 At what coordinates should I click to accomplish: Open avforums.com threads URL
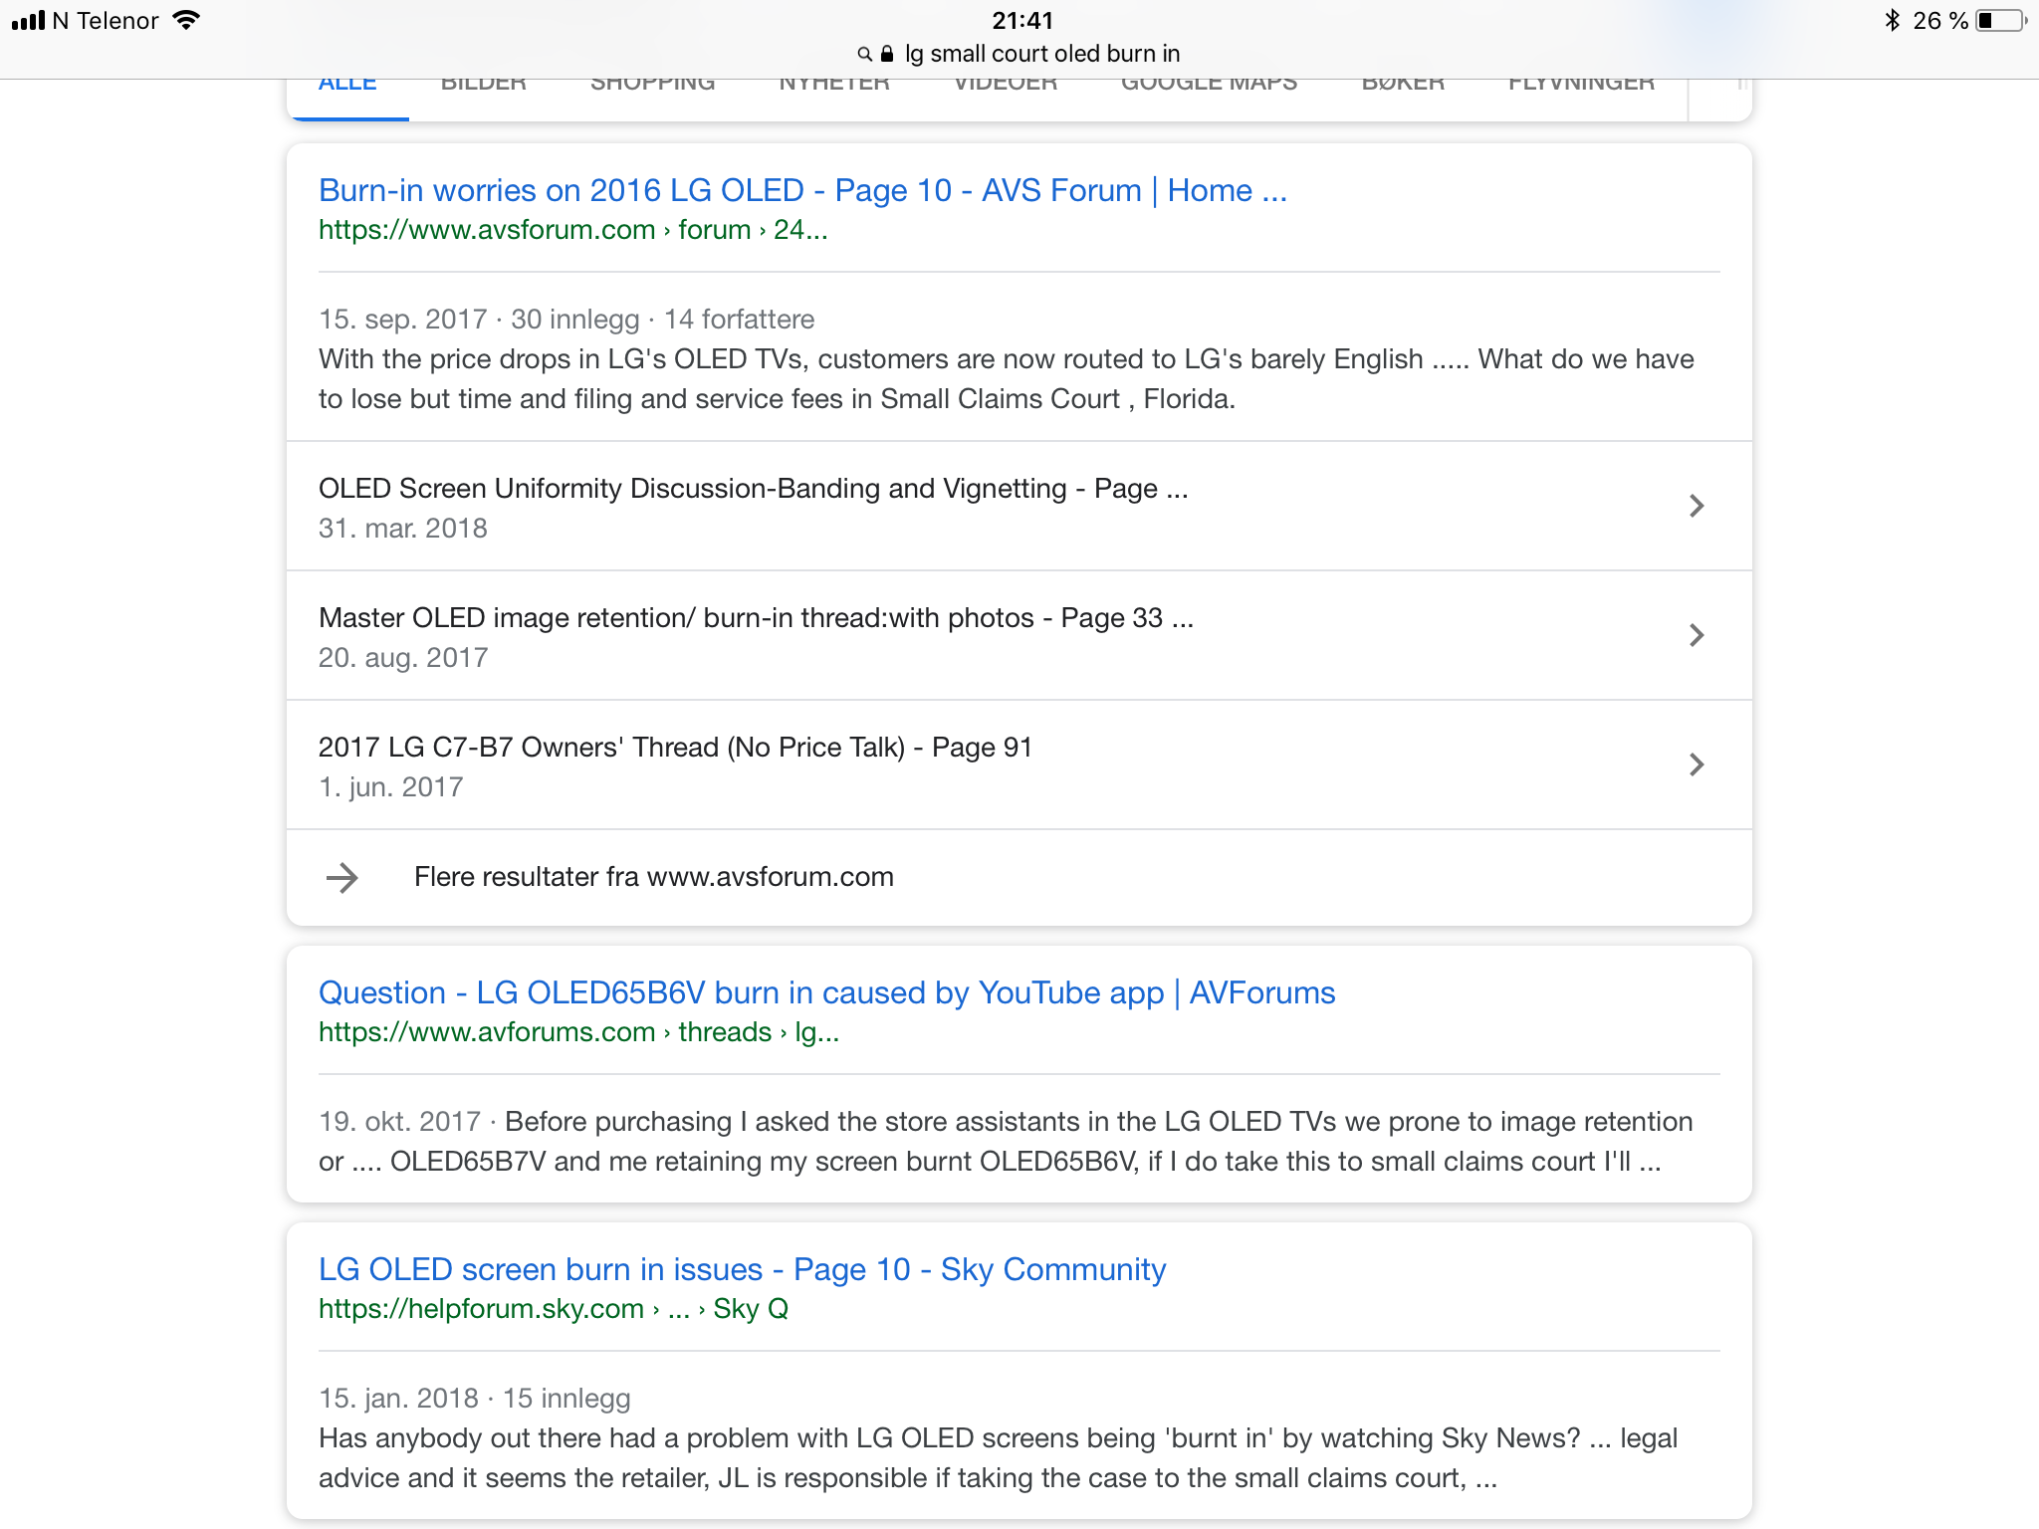pyautogui.click(x=578, y=1032)
